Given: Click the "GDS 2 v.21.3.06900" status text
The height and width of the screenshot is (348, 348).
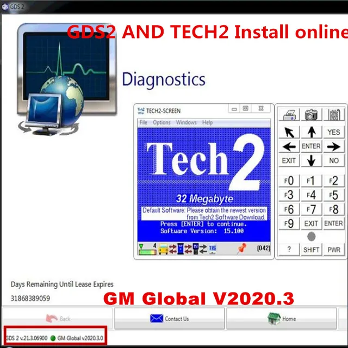Looking at the screenshot, I should pyautogui.click(x=27, y=338).
